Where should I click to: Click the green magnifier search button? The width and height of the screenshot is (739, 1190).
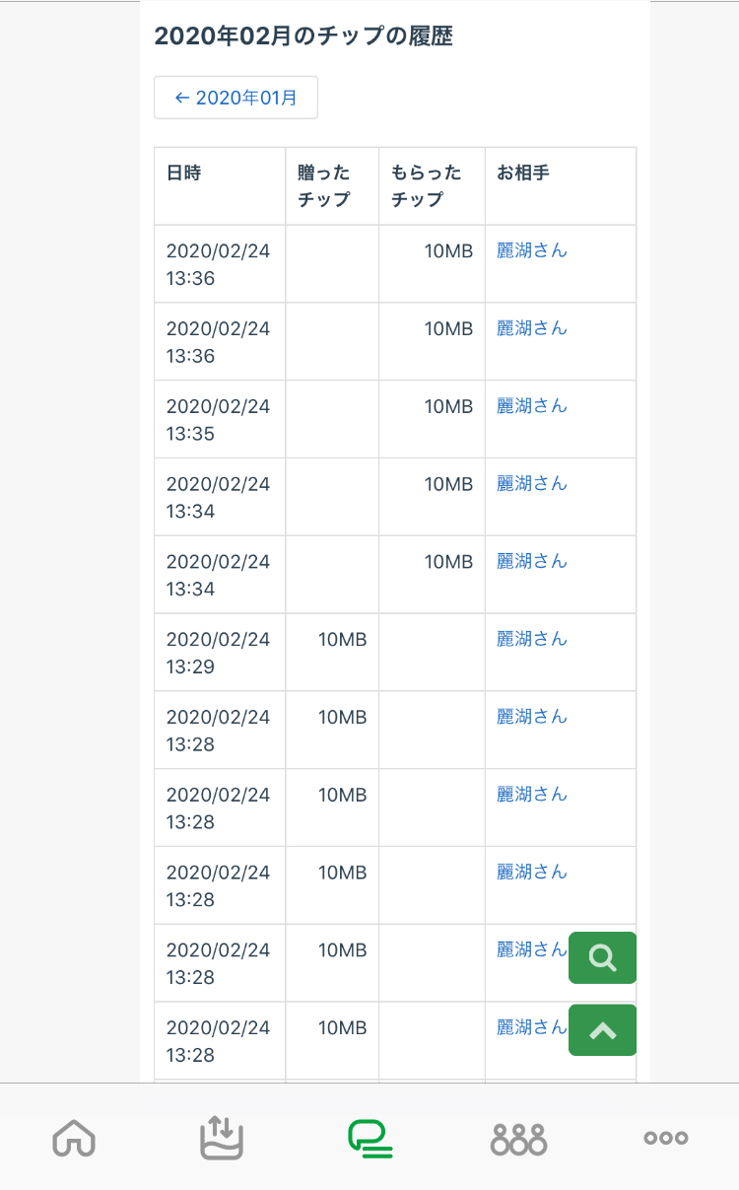(602, 957)
